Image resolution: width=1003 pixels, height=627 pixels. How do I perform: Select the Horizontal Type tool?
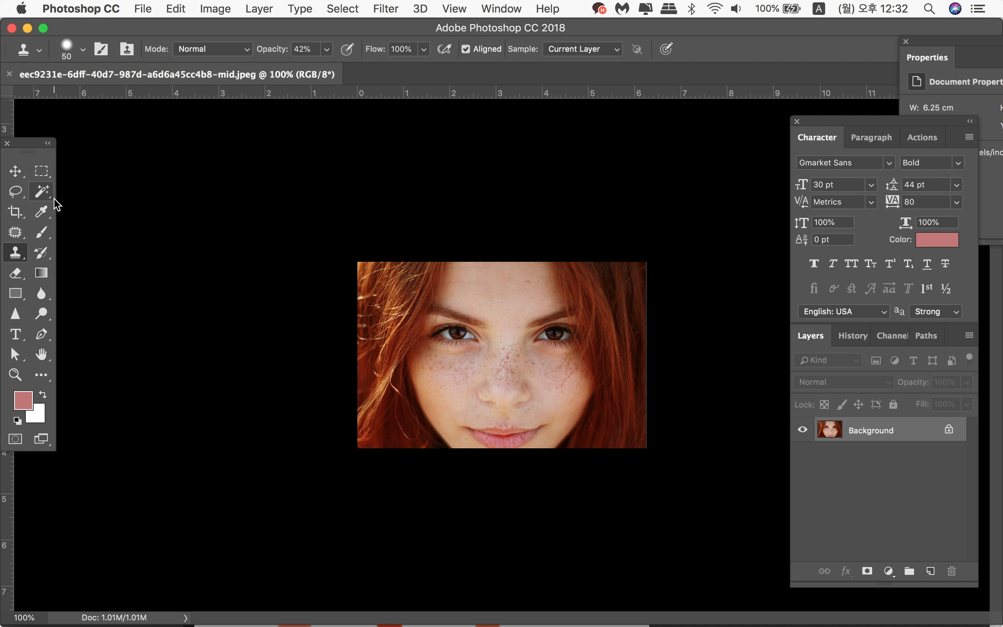(15, 334)
